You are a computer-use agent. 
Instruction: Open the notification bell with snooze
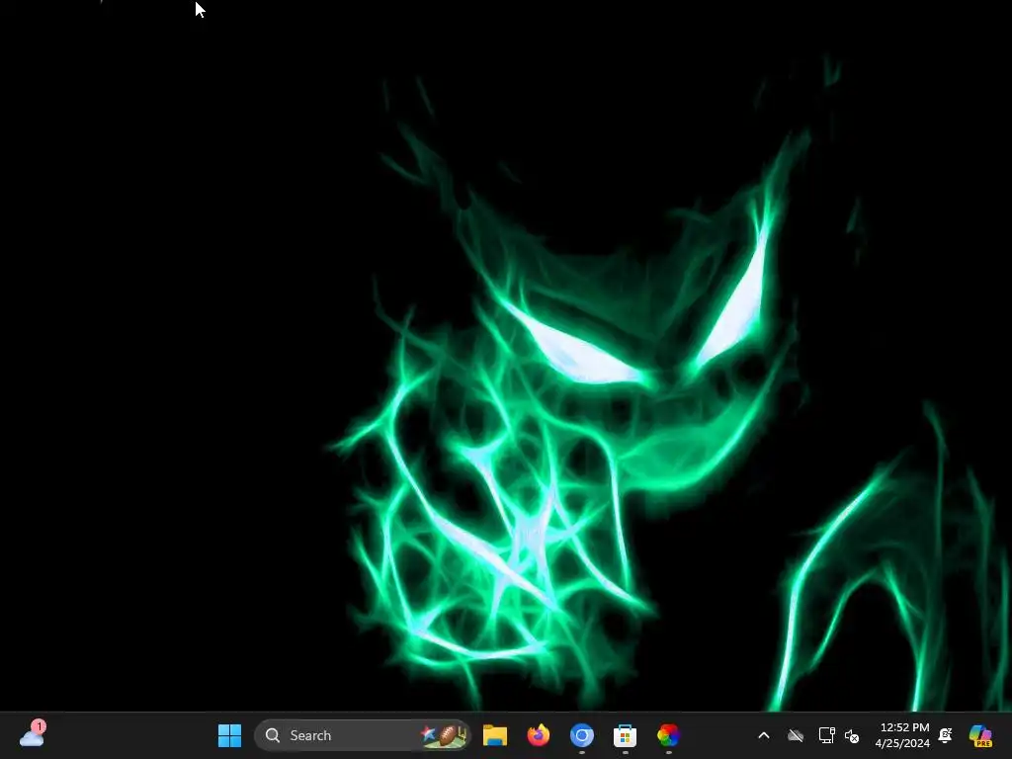pyautogui.click(x=946, y=735)
